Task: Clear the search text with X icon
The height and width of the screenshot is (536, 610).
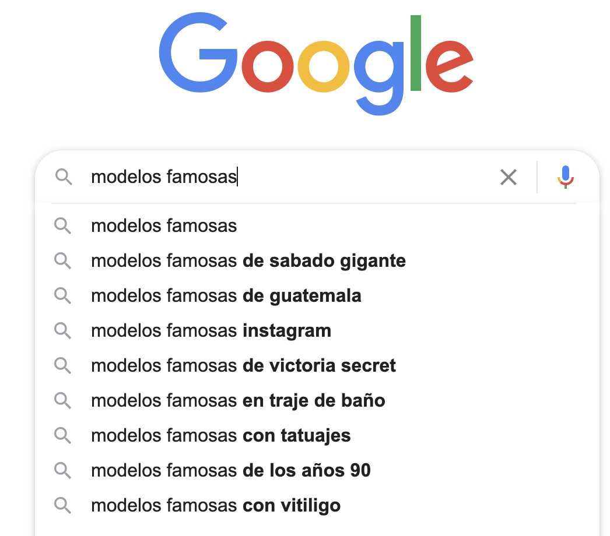Action: [x=508, y=177]
